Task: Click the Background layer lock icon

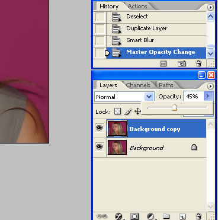Action: [x=194, y=147]
